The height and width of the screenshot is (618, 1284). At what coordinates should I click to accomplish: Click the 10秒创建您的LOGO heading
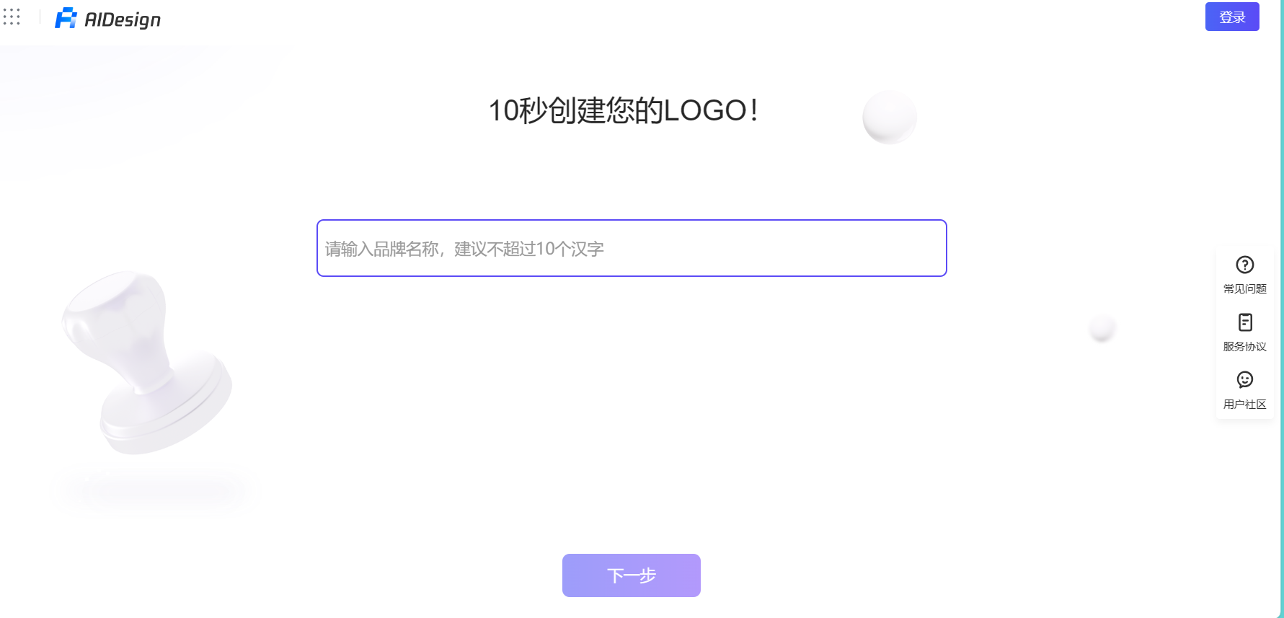click(x=623, y=110)
